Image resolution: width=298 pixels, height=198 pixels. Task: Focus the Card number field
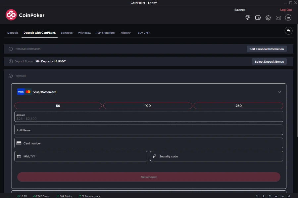[149, 143]
